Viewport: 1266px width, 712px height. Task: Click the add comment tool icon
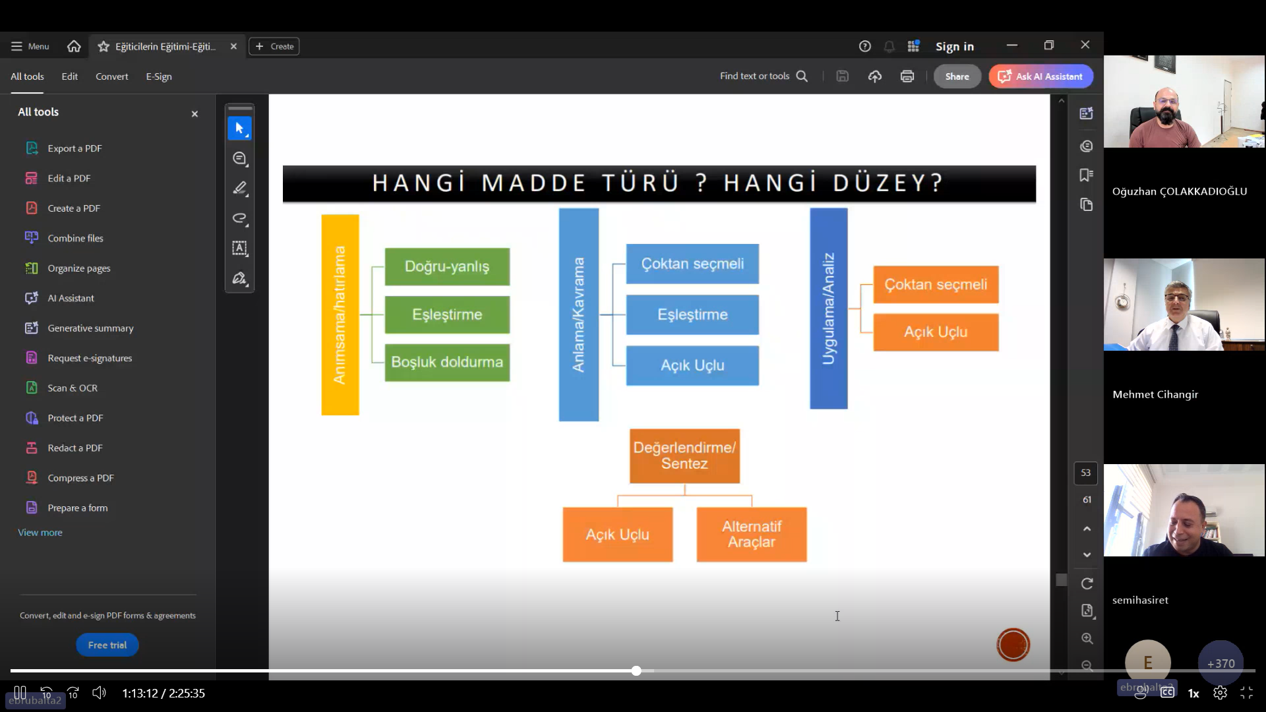(x=239, y=159)
